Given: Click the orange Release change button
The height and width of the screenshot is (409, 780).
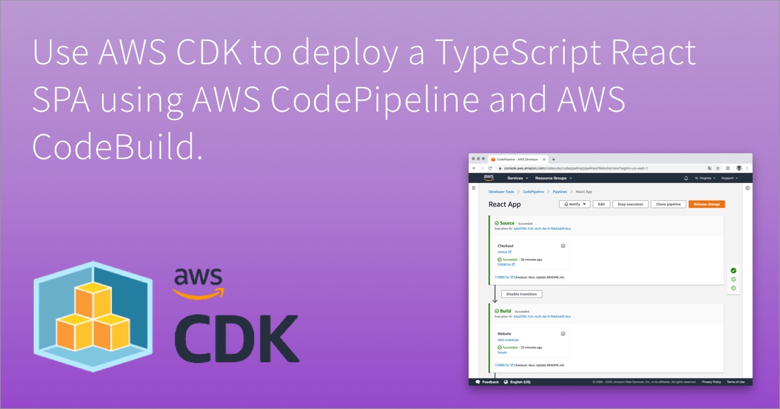Looking at the screenshot, I should point(707,204).
